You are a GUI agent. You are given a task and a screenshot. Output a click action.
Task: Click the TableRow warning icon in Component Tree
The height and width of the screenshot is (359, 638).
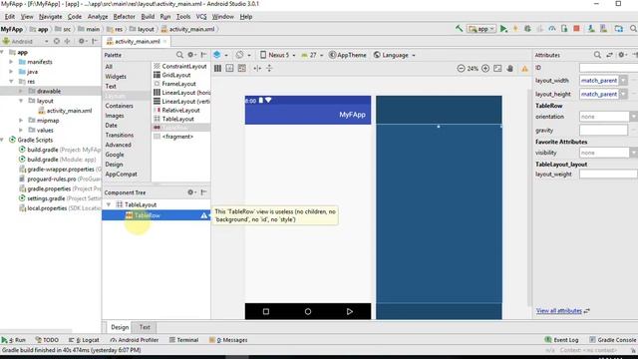point(203,215)
